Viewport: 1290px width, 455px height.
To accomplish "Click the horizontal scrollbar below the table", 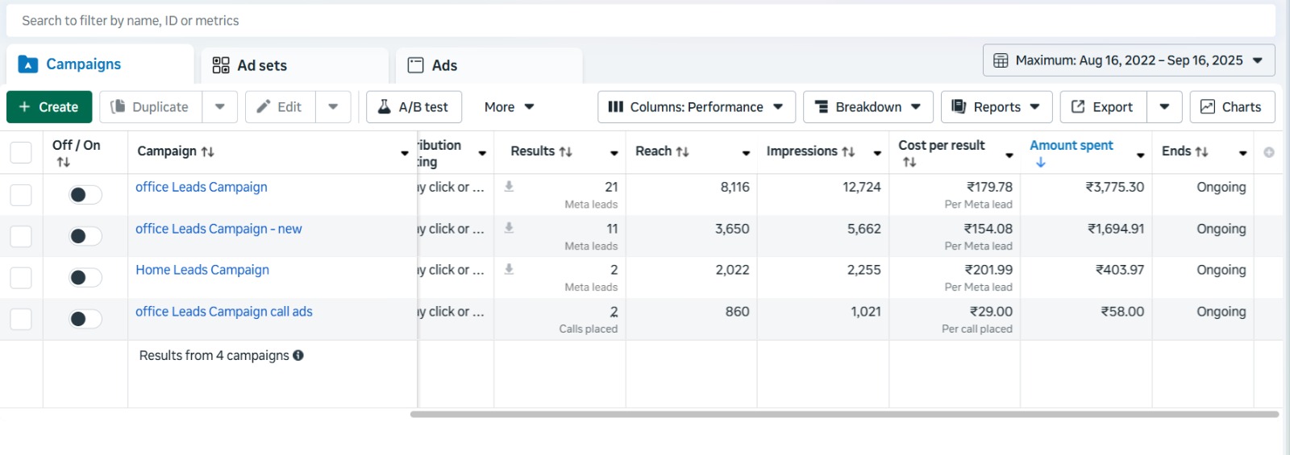I will (843, 414).
